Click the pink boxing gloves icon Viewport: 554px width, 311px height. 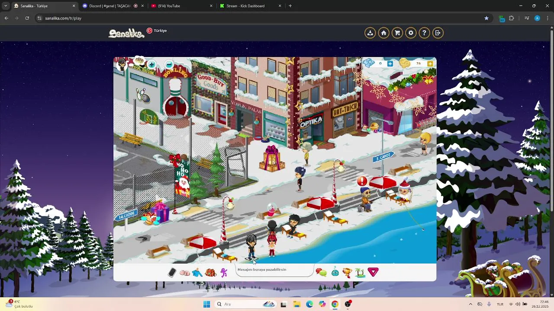point(185,273)
